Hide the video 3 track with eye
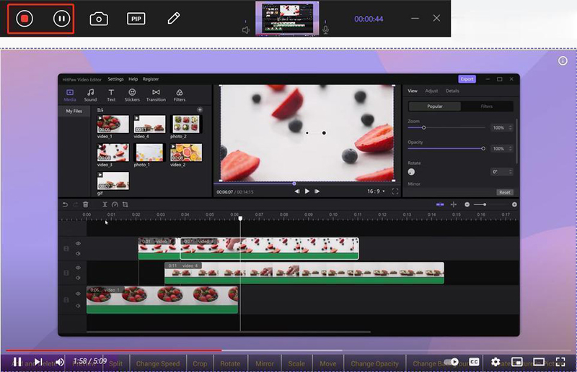 [78, 243]
